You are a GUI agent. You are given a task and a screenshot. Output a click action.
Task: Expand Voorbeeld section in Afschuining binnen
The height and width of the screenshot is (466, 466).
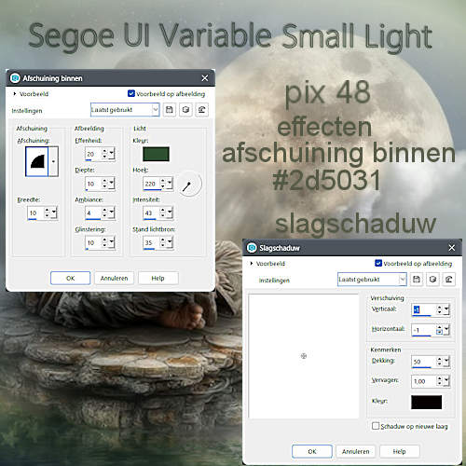click(x=14, y=93)
